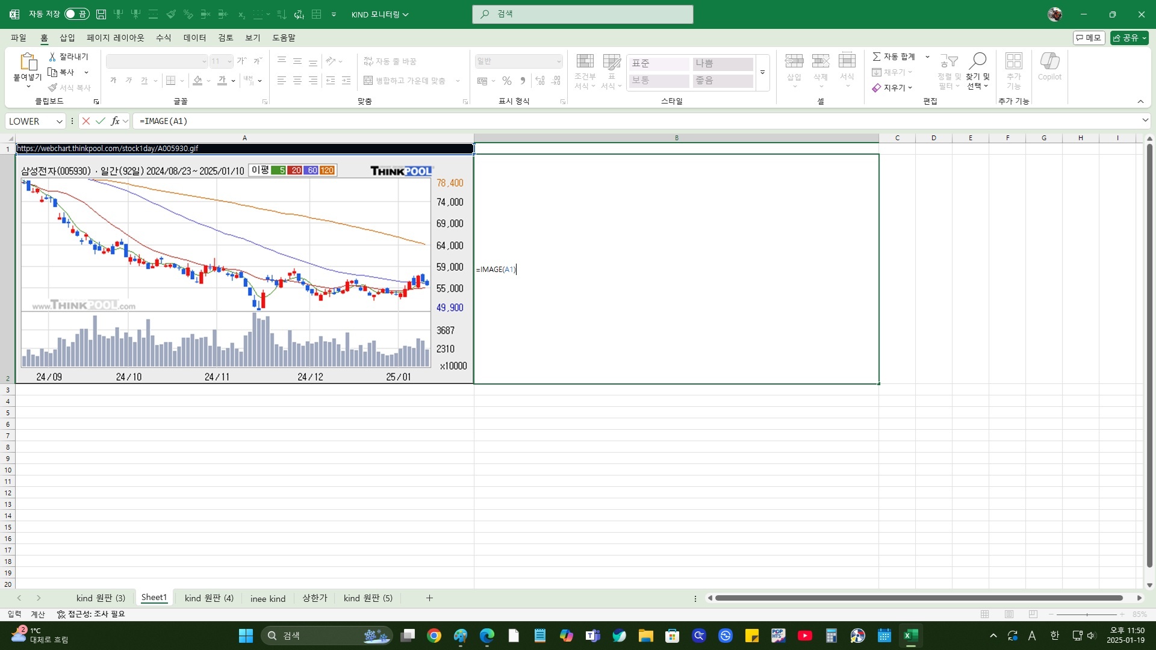Screen dimensions: 1156x650
Task: Click the increase decimal places icon
Action: pos(540,81)
